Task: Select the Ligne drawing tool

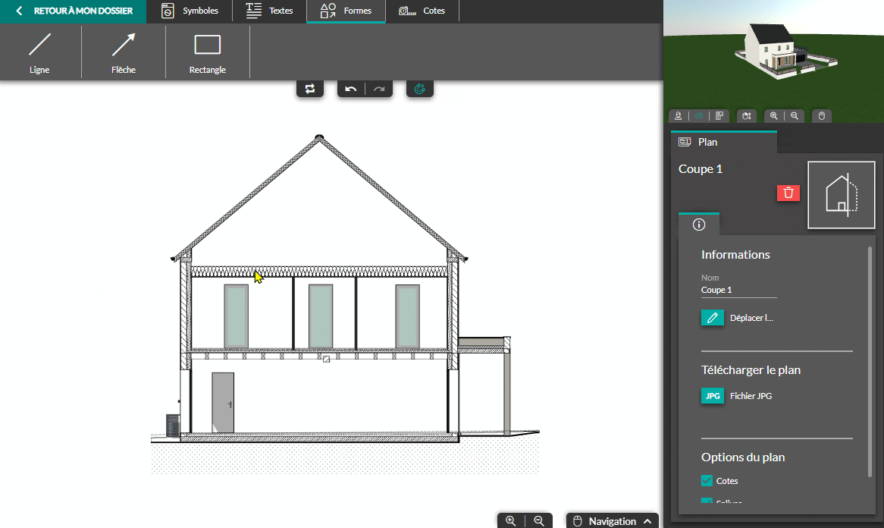Action: [39, 51]
